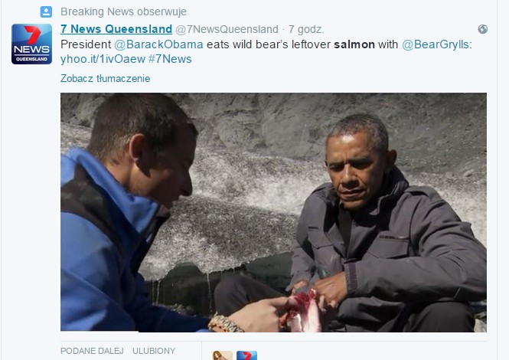Select the ULUBIONY counter
The width and height of the screenshot is (509, 360).
[x=154, y=351]
